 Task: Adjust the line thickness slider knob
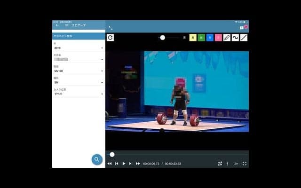tap(162, 38)
